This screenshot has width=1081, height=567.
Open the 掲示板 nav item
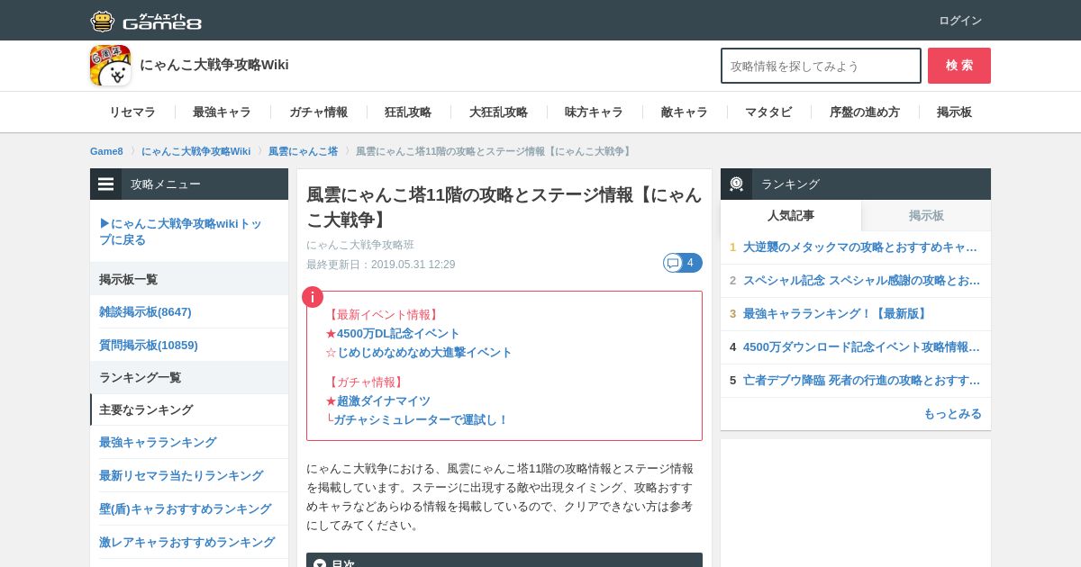tap(954, 112)
